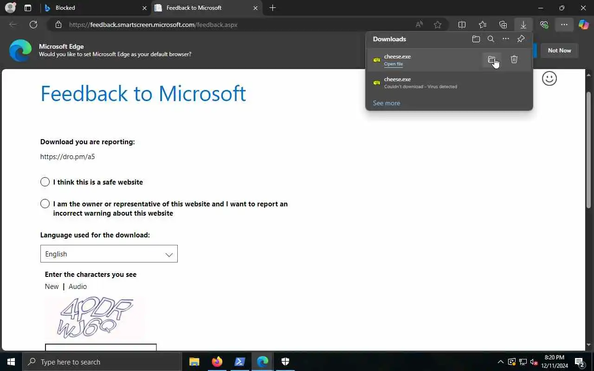The image size is (594, 371).
Task: Request a New captcha image
Action: click(x=52, y=287)
